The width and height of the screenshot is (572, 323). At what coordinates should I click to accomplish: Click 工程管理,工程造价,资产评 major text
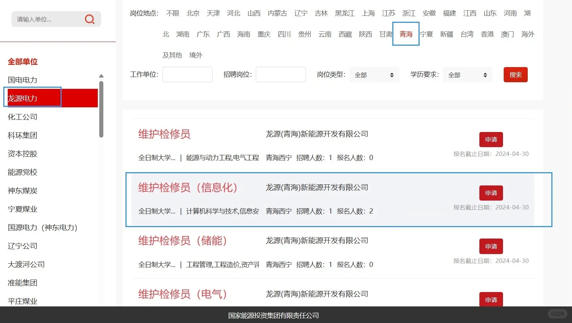(223, 265)
